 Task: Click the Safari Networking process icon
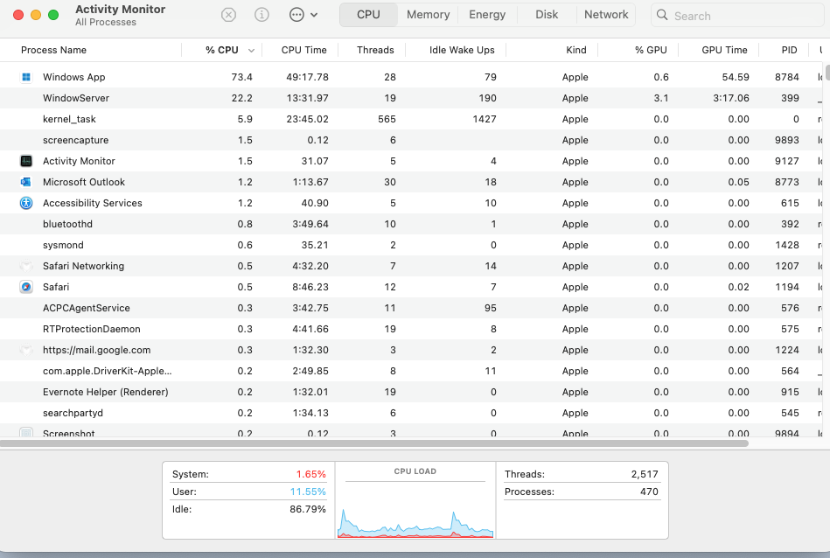(x=26, y=266)
